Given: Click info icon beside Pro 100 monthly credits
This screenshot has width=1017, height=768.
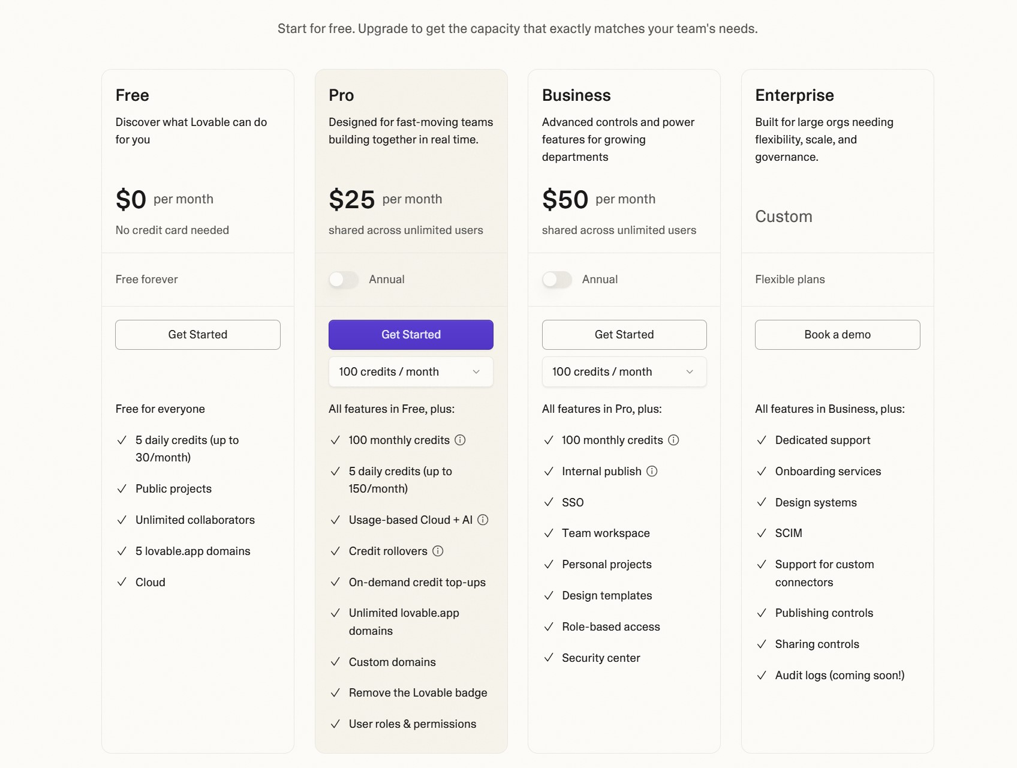Looking at the screenshot, I should coord(460,440).
